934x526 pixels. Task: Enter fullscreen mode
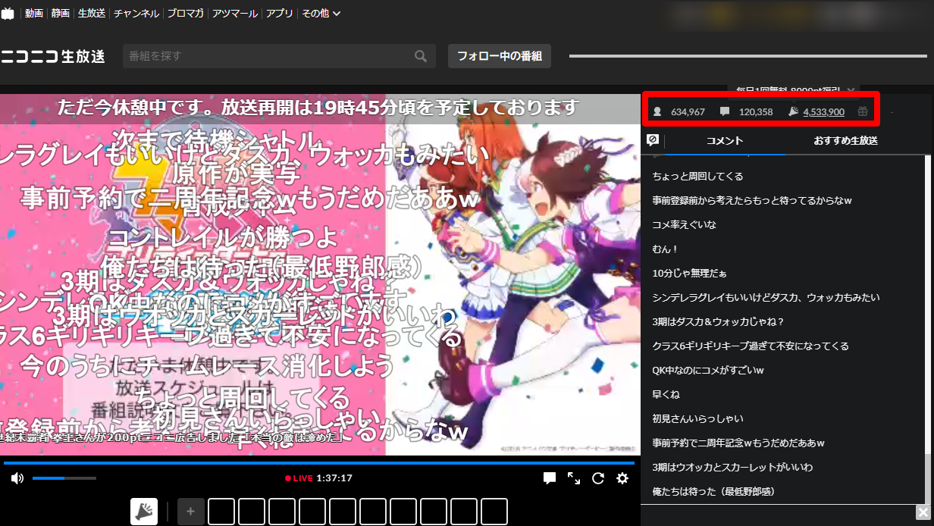point(574,478)
